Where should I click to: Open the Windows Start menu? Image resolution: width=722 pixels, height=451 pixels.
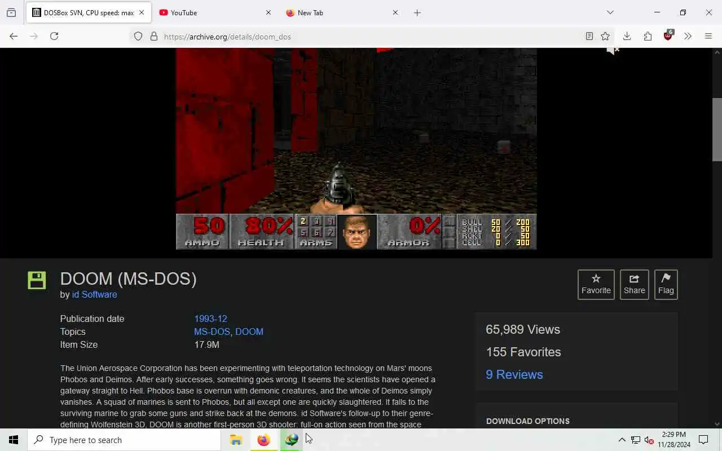click(14, 440)
